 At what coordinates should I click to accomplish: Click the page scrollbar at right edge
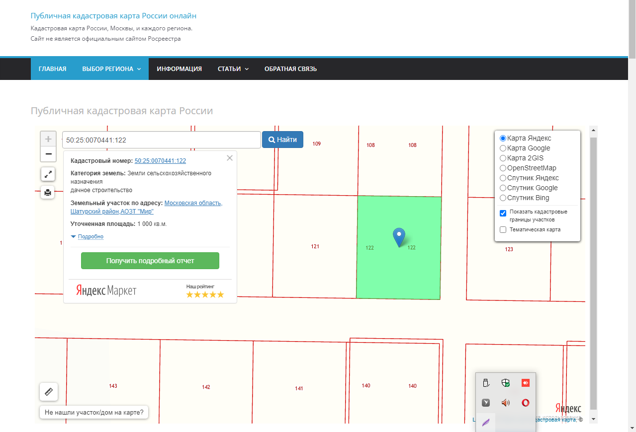[x=632, y=30]
